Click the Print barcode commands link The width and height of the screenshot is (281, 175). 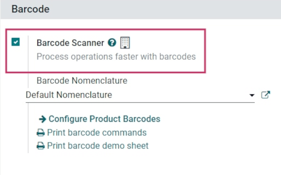click(x=97, y=133)
